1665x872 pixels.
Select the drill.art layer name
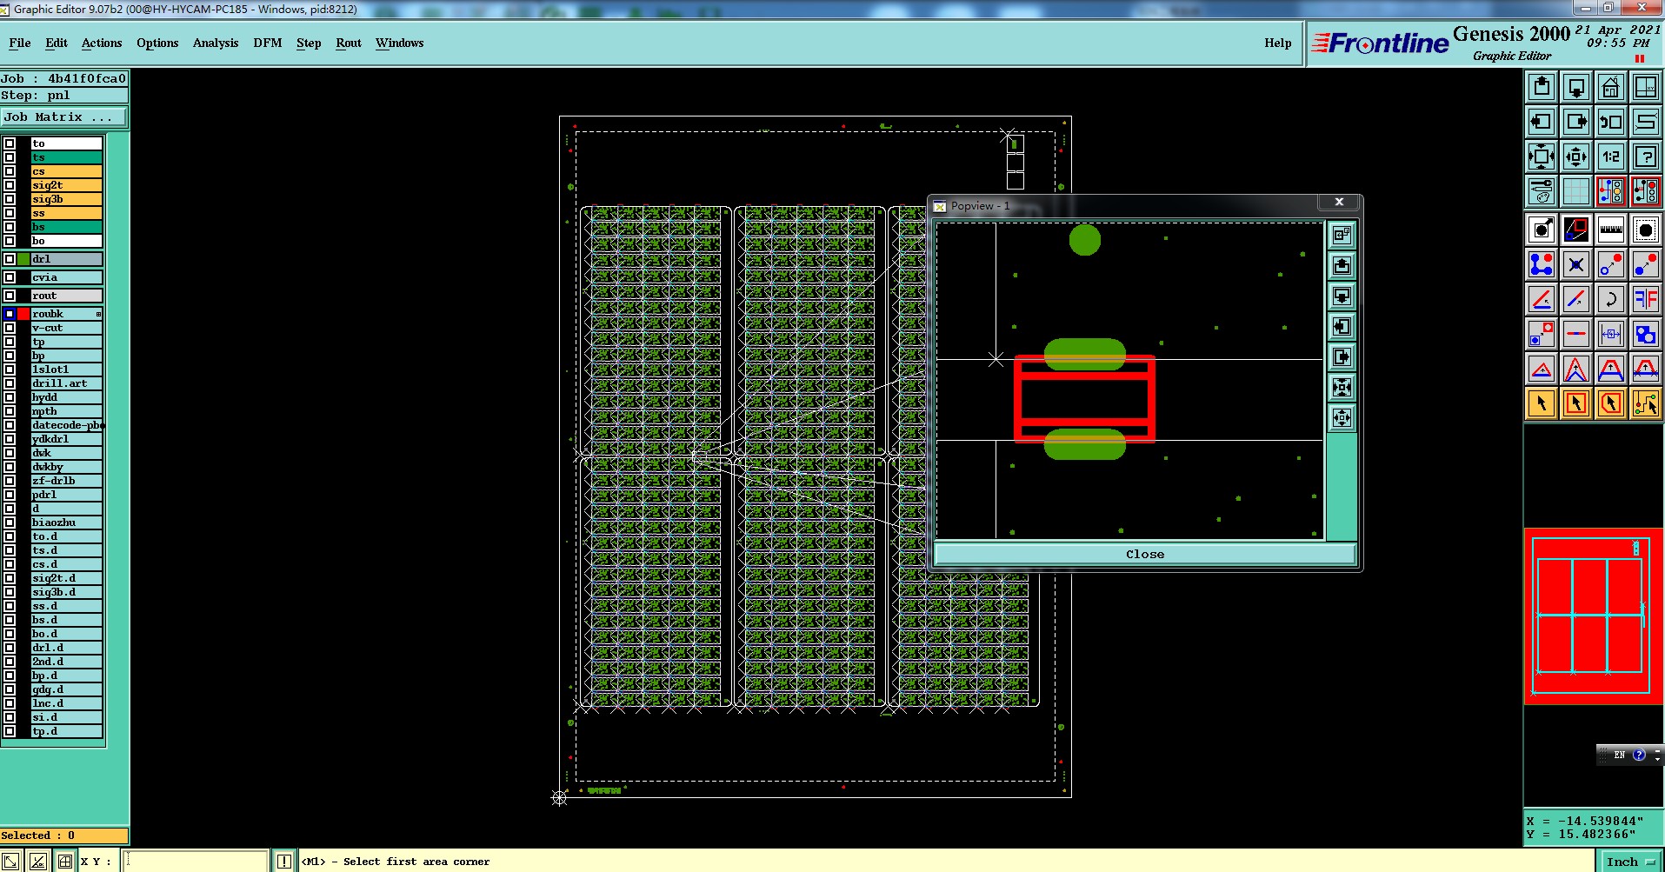click(67, 383)
